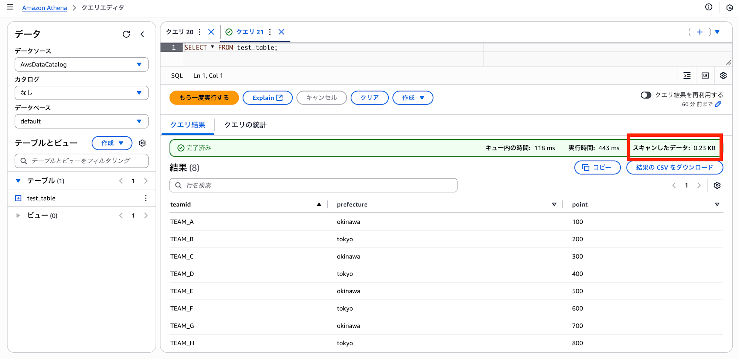Image resolution: width=739 pixels, height=359 pixels.
Task: Select the クエリ 21 tab
Action: tap(250, 32)
